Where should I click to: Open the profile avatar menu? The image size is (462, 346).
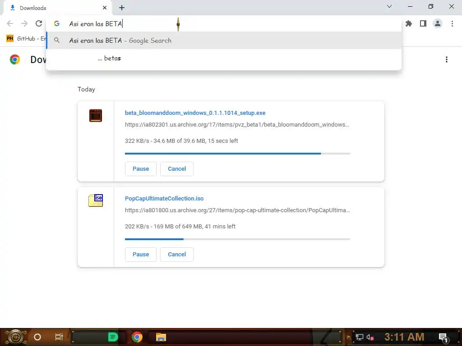tap(438, 23)
